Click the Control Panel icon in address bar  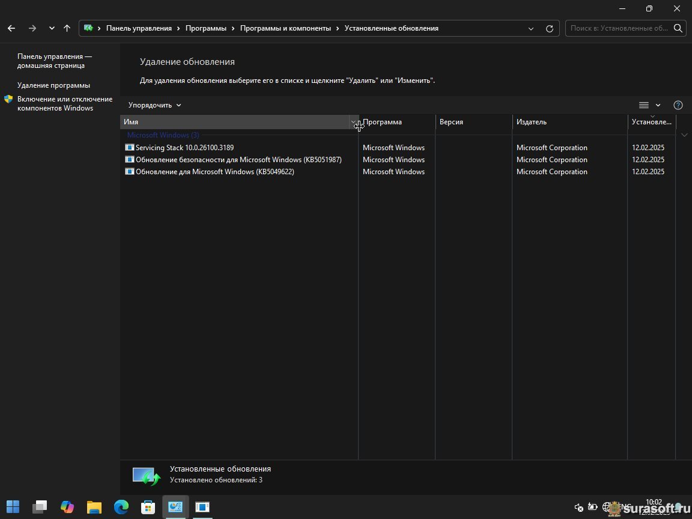pos(88,28)
